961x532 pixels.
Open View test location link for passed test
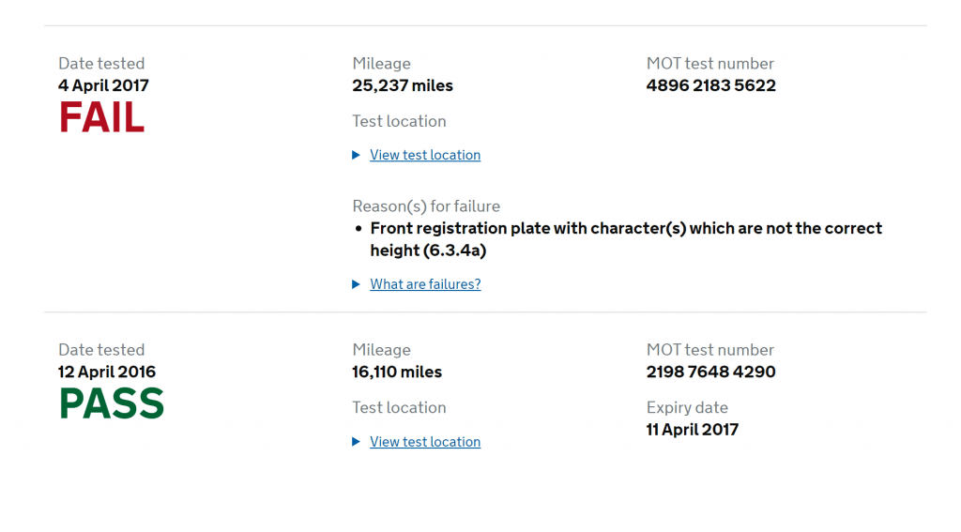coord(425,442)
